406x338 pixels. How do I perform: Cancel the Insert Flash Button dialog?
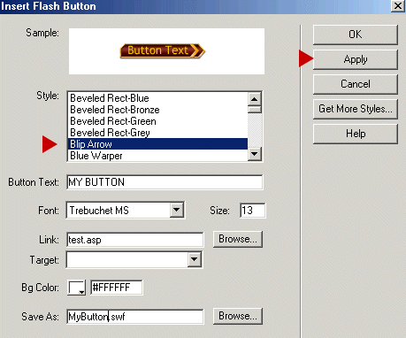click(356, 84)
